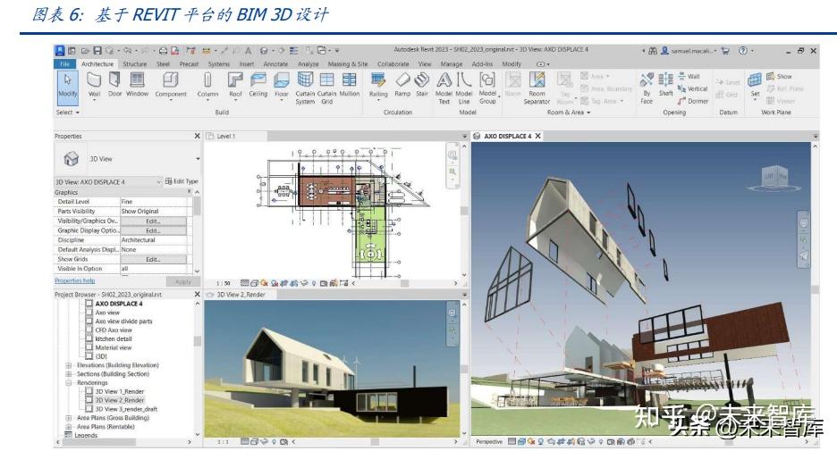This screenshot has width=837, height=451.
Task: Tick the {3D} view checkbox
Action: coord(89,356)
